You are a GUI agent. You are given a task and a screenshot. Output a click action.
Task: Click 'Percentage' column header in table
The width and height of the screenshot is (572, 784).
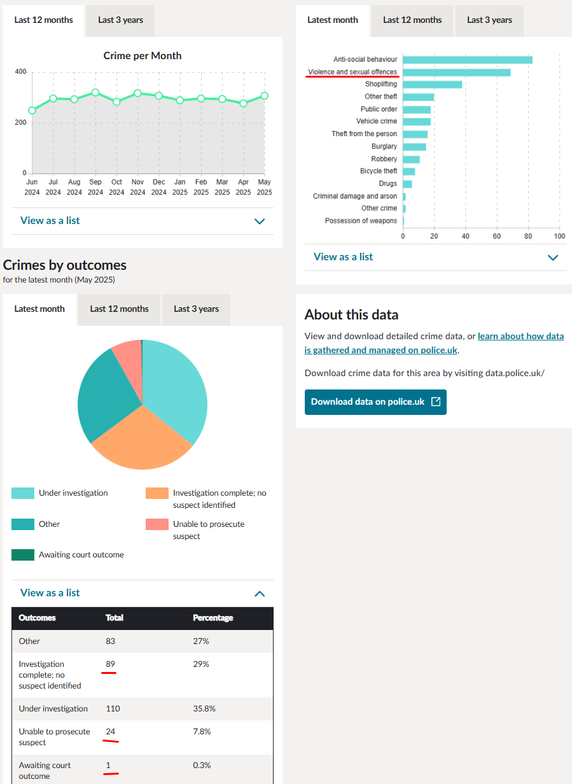coord(213,618)
